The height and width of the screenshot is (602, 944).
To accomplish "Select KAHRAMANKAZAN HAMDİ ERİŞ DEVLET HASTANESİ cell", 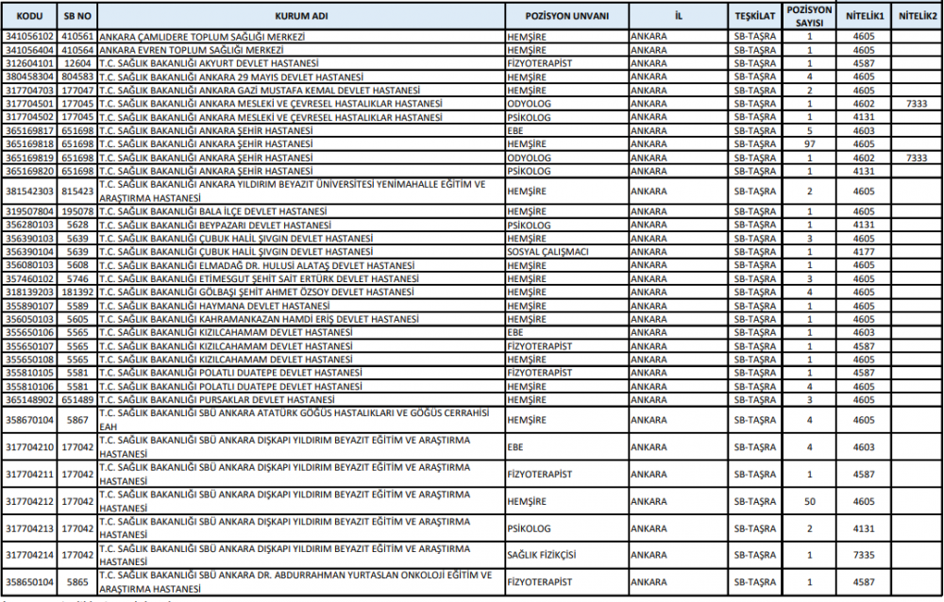I will pyautogui.click(x=301, y=319).
